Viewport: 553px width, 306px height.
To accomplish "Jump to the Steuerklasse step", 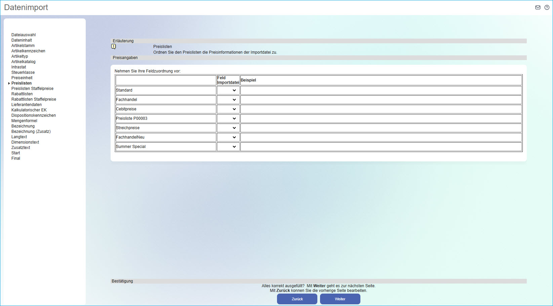I will click(23, 72).
